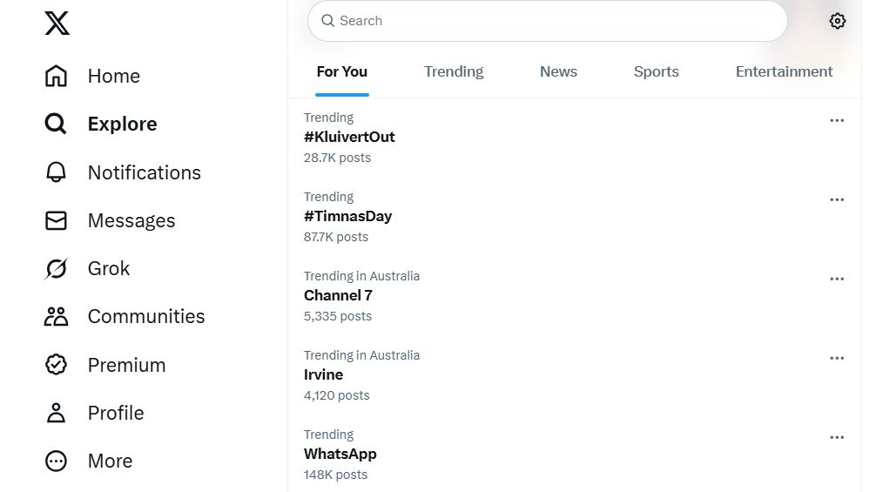The height and width of the screenshot is (492, 876).
Task: Open Communities people icon
Action: [x=56, y=317]
